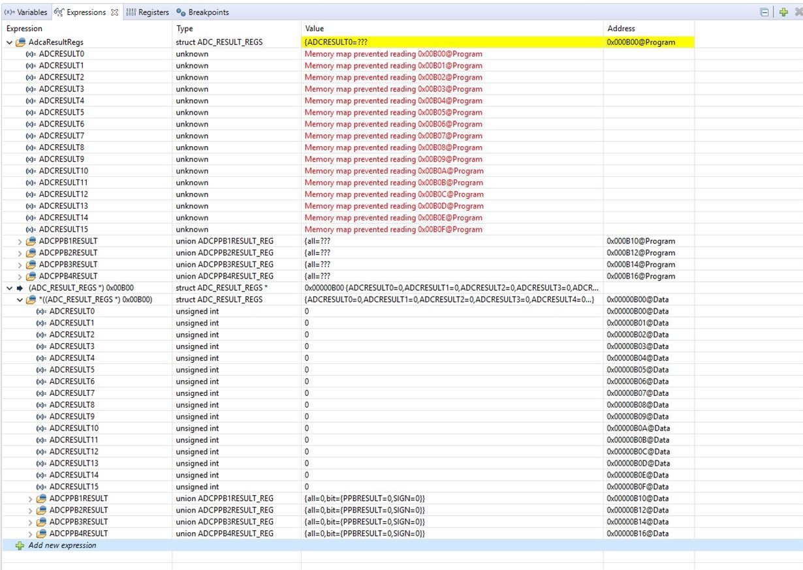This screenshot has height=570, width=803.
Task: Click the folder icon of ADCPPB3RESULT at 0x000B14@Program
Action: coord(31,265)
